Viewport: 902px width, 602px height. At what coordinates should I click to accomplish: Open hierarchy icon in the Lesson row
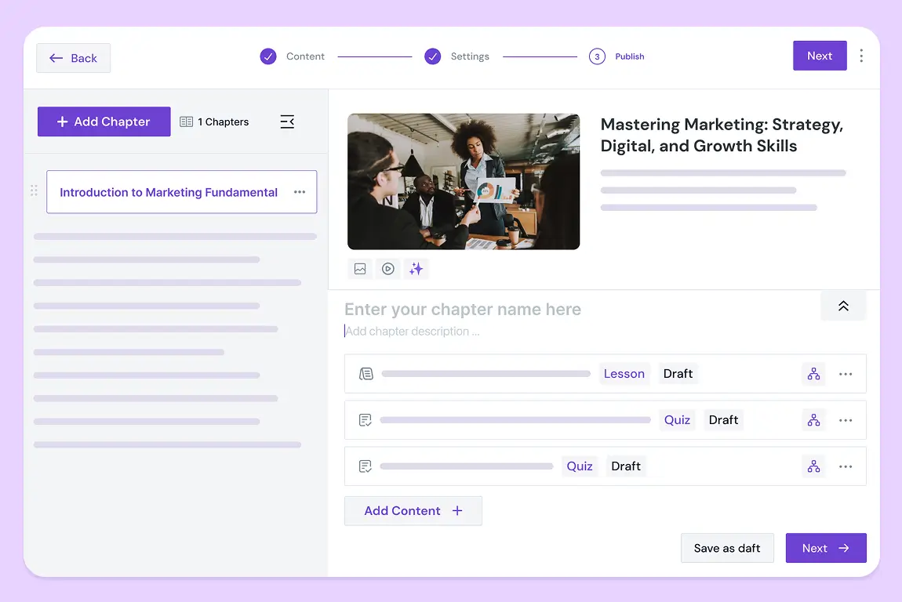(x=813, y=374)
